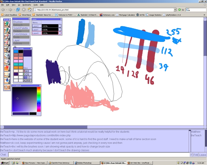Click the Leave button in chat
The height and width of the screenshot is (165, 207).
tap(202, 155)
